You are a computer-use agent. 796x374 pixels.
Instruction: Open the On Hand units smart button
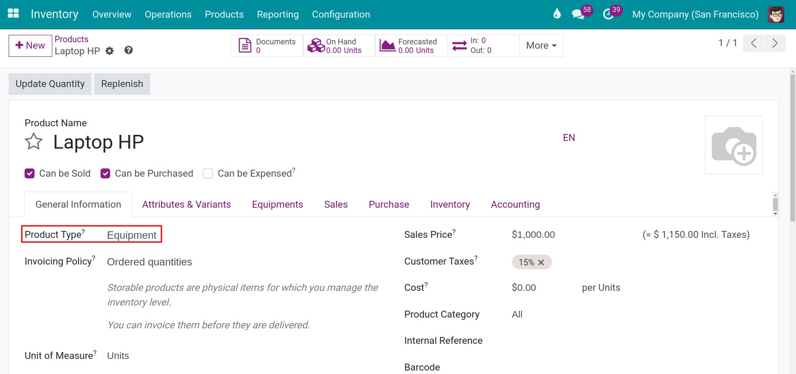pos(339,46)
